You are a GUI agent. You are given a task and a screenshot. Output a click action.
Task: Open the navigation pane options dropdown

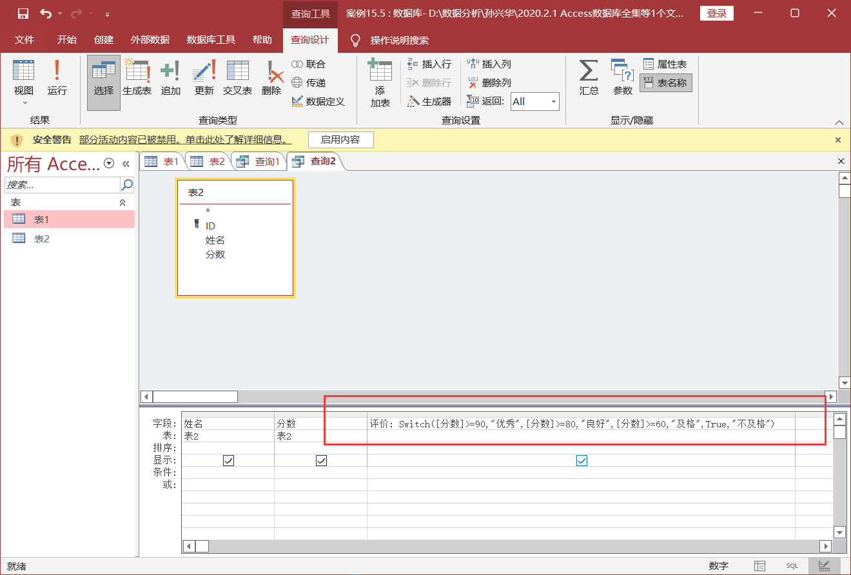click(x=109, y=164)
